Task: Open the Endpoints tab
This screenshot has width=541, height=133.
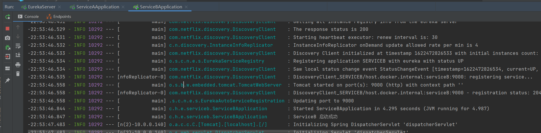Action: (x=59, y=17)
